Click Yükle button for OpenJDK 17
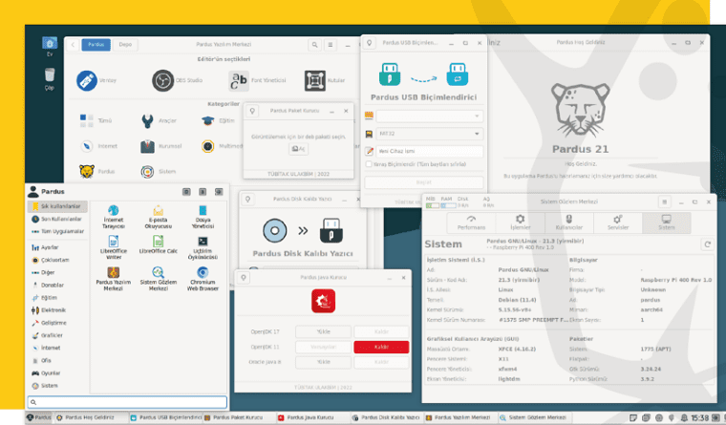 point(323,332)
